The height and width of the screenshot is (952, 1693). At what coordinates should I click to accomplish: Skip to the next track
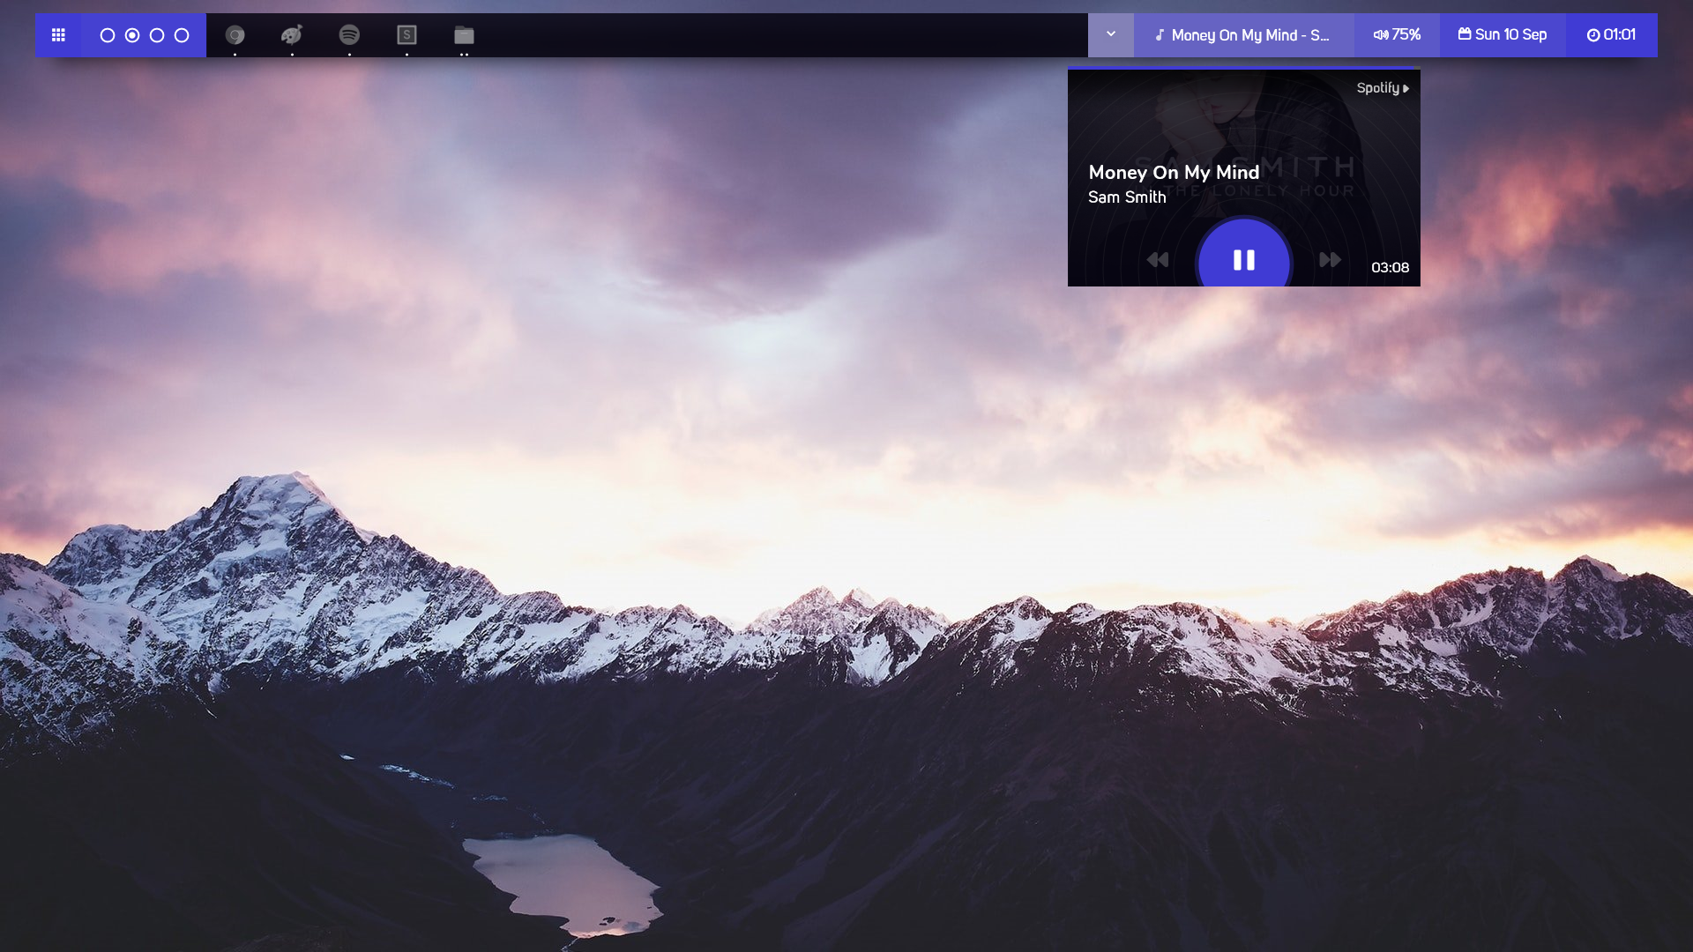coord(1330,260)
